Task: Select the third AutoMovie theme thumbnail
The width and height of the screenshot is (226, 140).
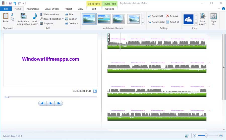Action: 119,19
